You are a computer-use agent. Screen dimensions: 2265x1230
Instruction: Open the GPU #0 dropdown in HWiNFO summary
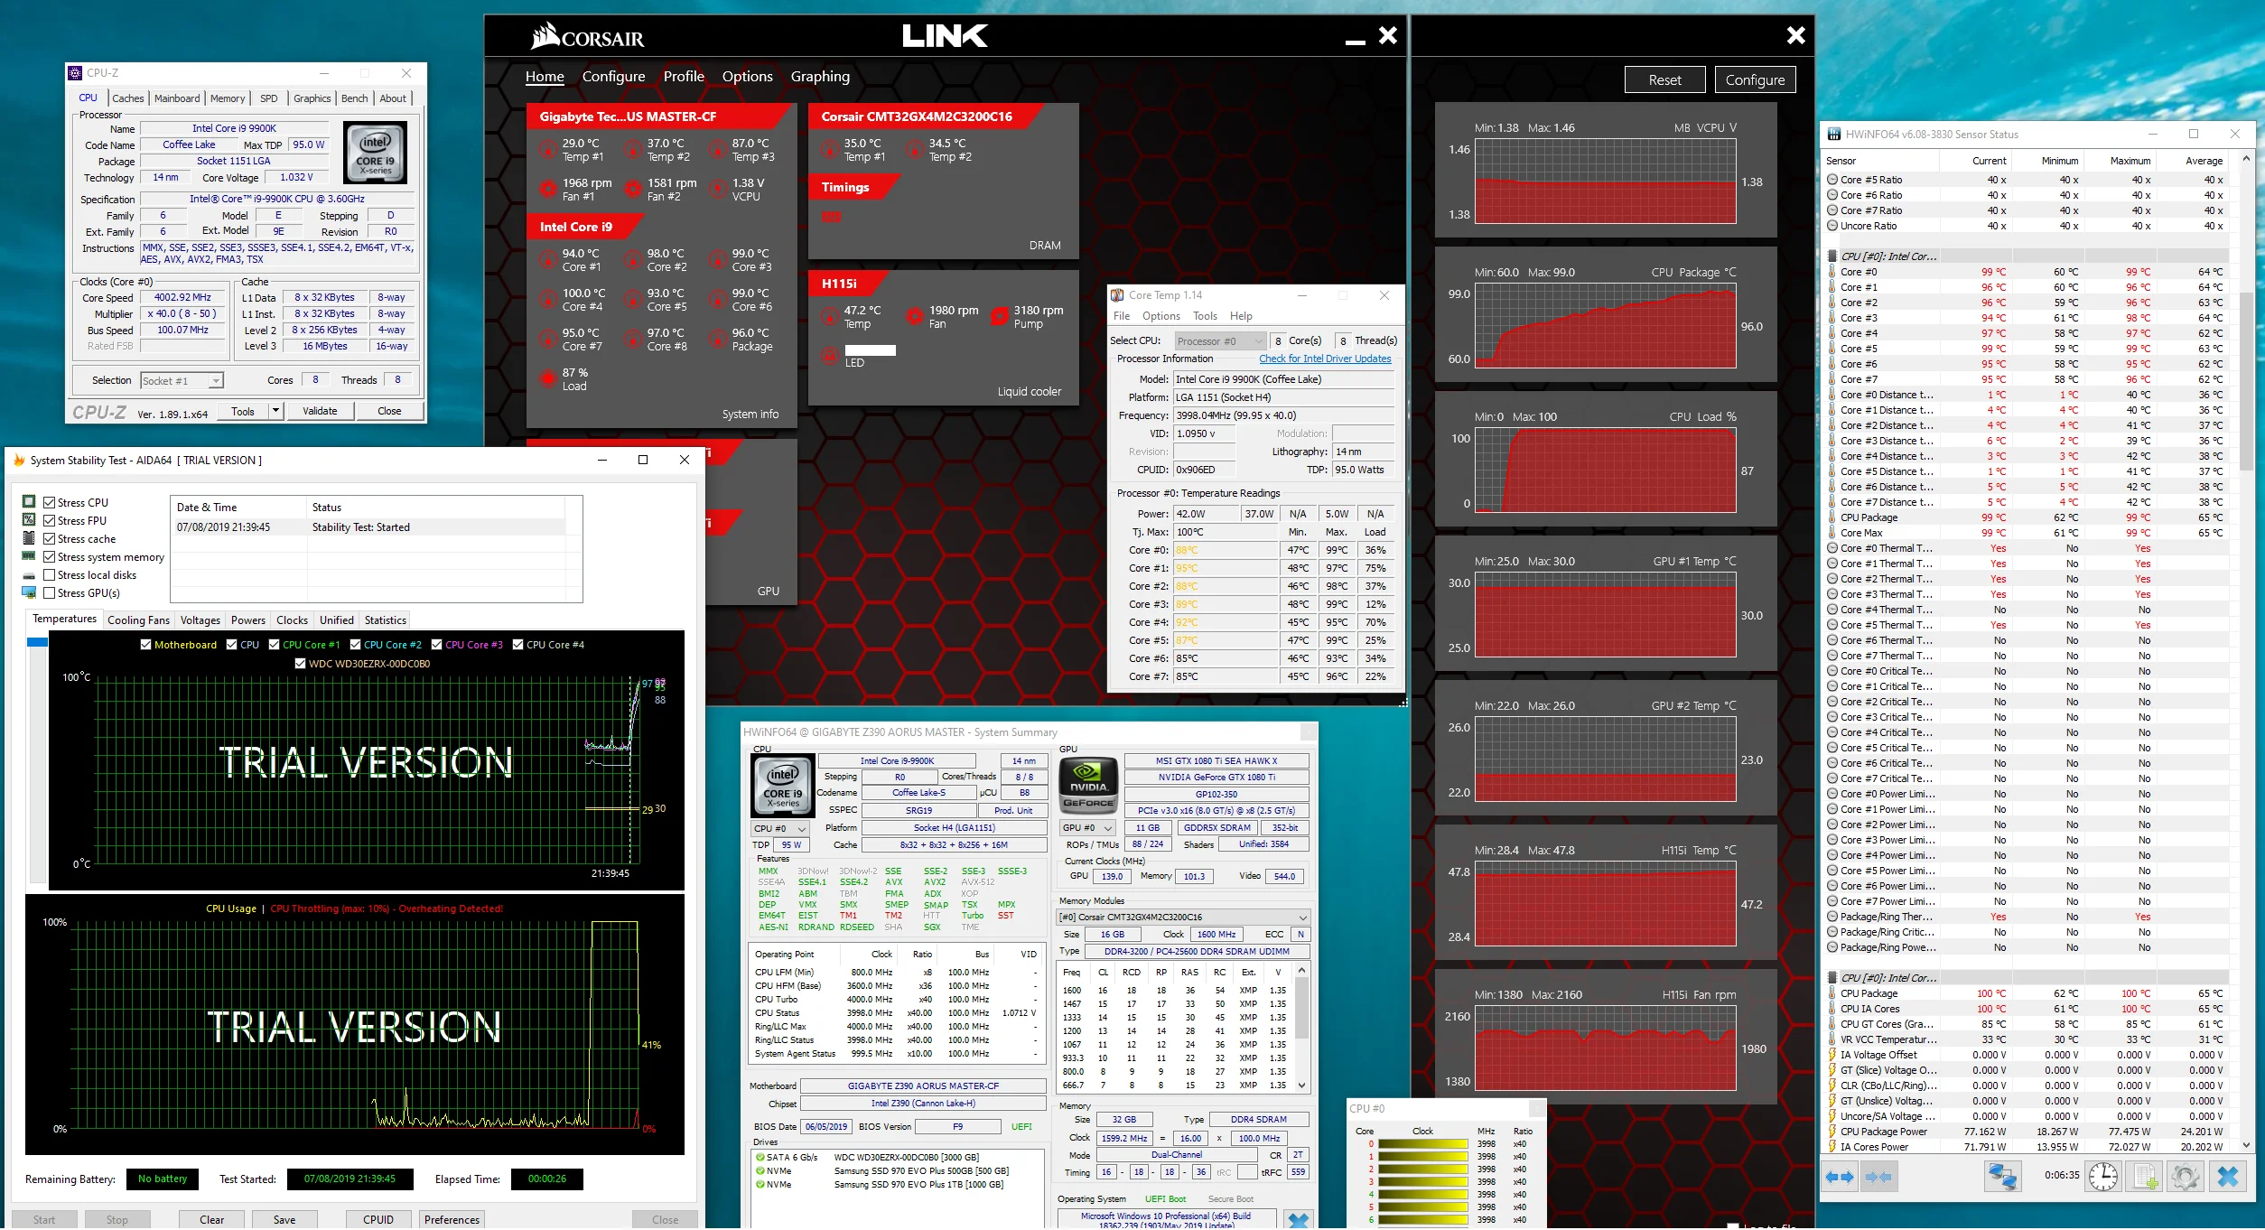[1088, 828]
